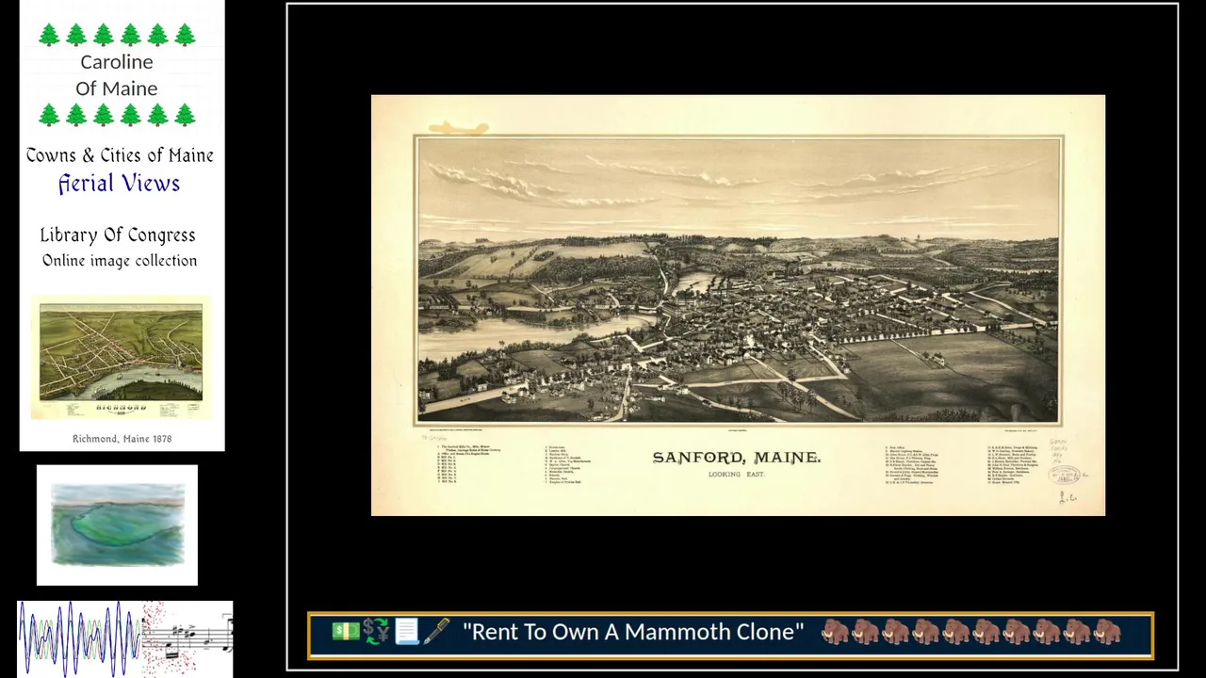This screenshot has width=1206, height=678.
Task: Click the first pine tree above 'Caroline'
Action: 49,36
